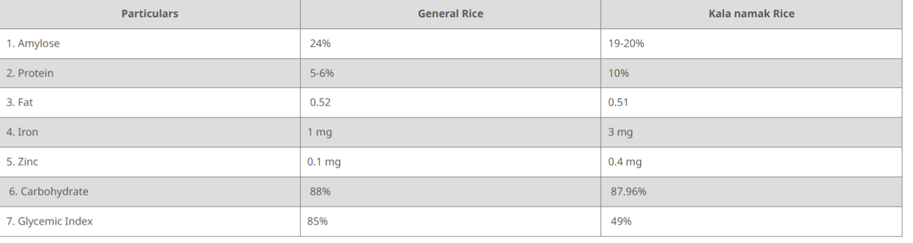The height and width of the screenshot is (243, 913).
Task: Select the 1. Amylose row label
Action: pos(33,44)
